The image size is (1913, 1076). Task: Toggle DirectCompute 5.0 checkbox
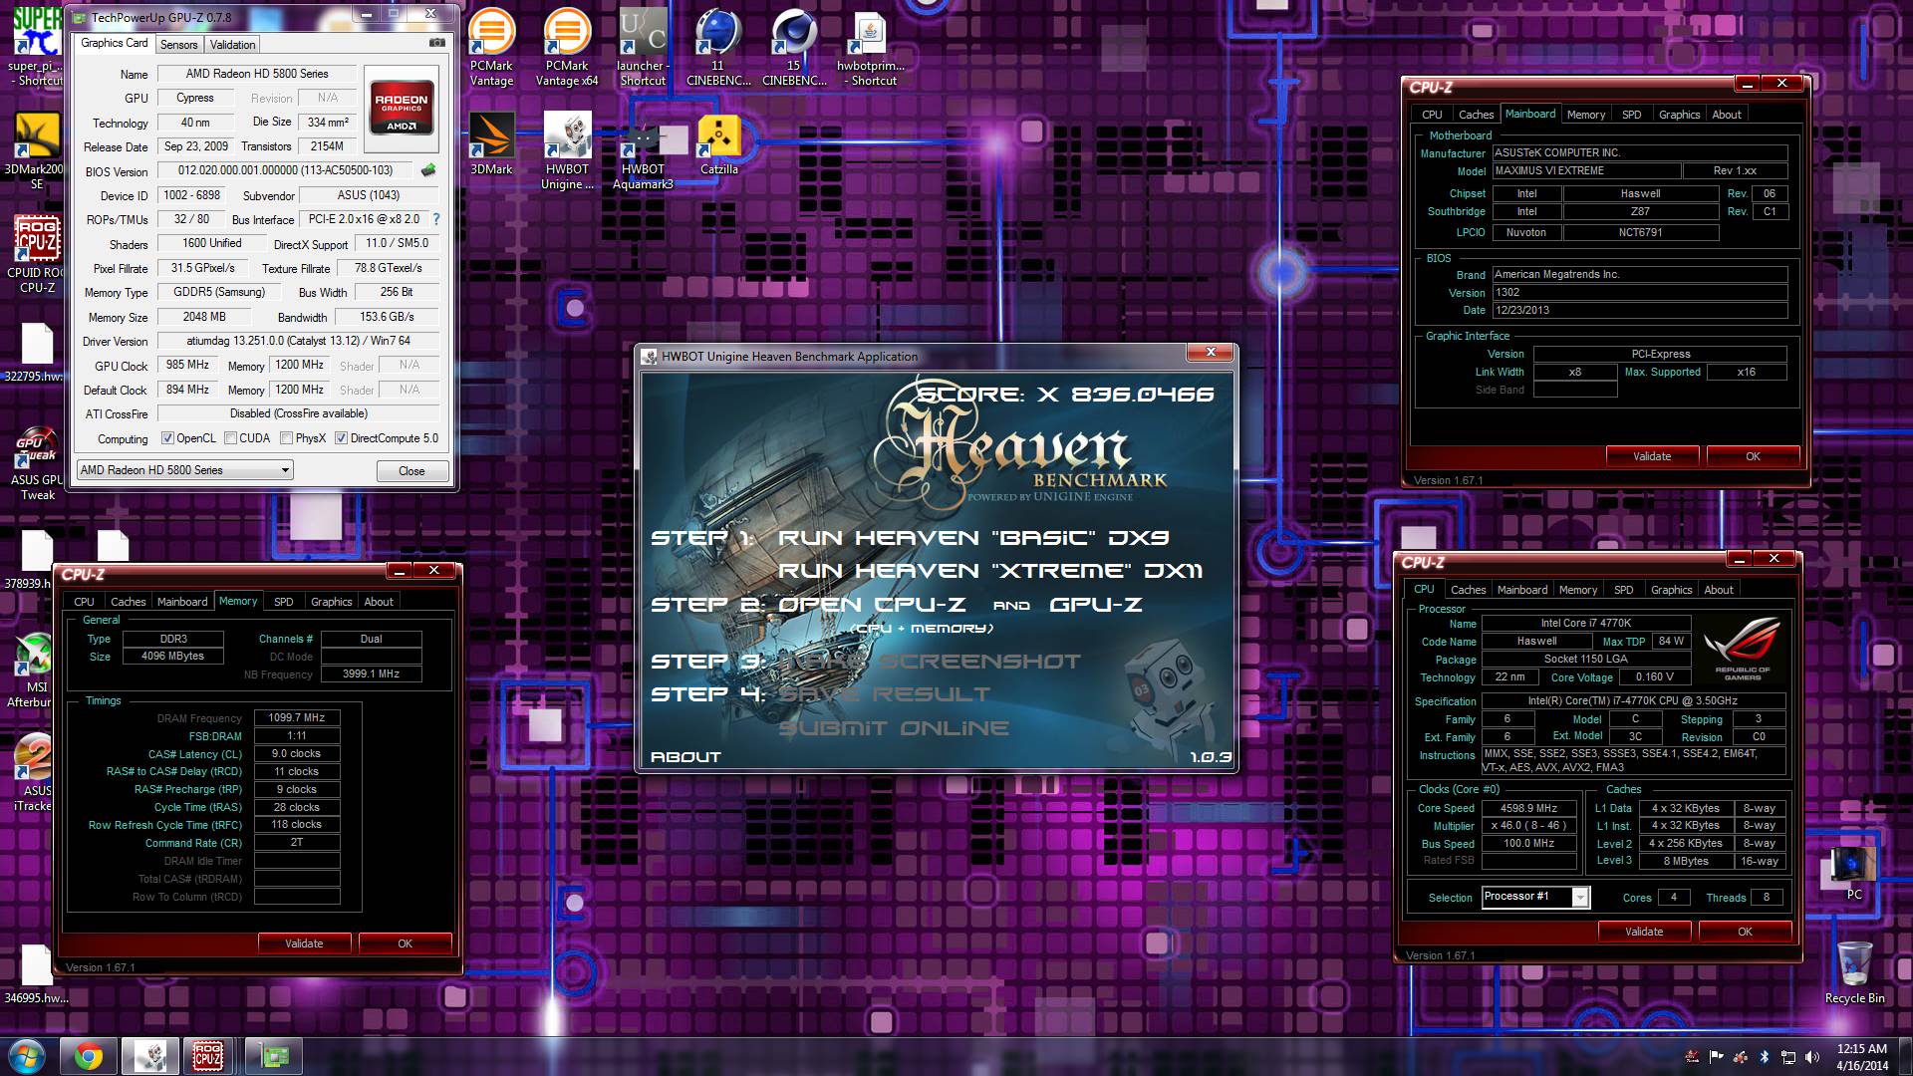(x=341, y=438)
